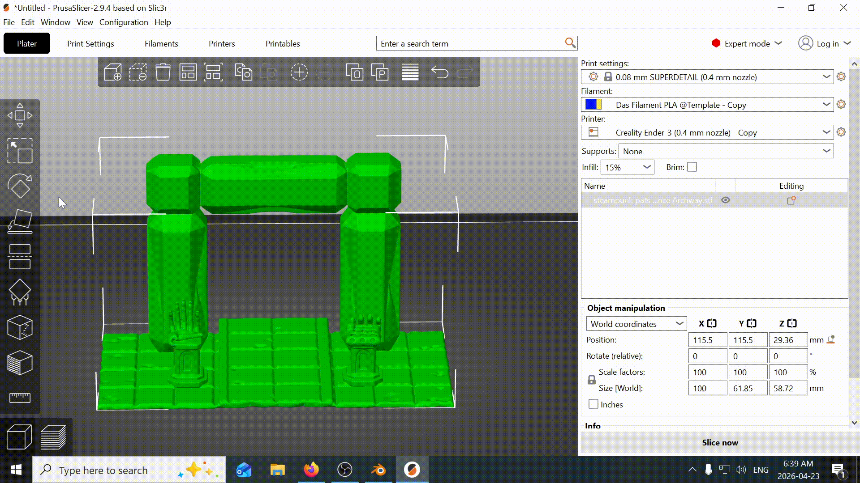Hide the Archway object with eye icon
This screenshot has width=860, height=483.
click(x=726, y=200)
